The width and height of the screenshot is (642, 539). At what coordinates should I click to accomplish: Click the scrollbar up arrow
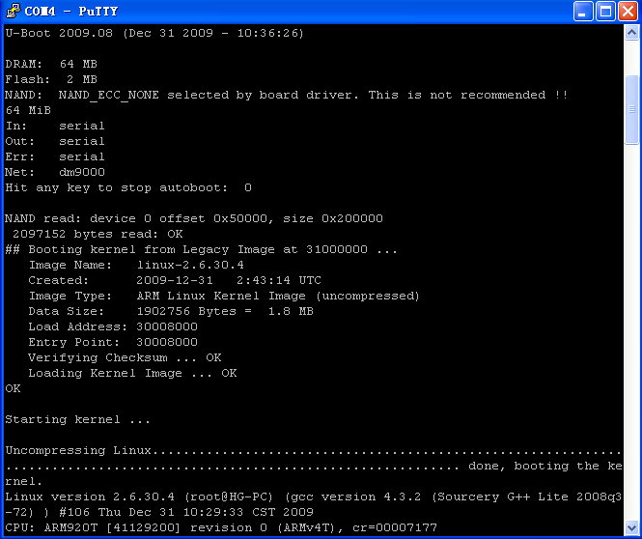click(x=631, y=32)
